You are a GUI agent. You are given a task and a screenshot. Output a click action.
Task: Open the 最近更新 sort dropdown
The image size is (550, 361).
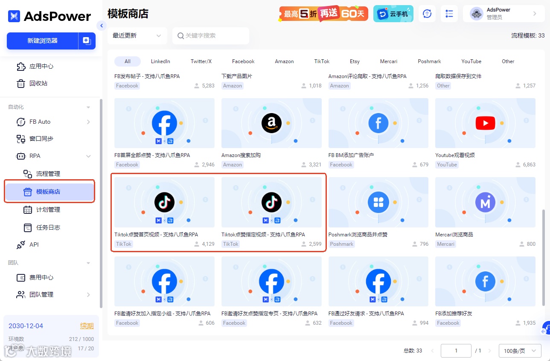[x=137, y=36]
